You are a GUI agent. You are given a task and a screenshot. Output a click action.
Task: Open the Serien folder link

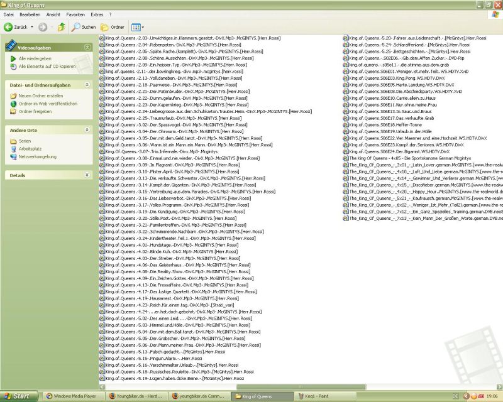(x=25, y=141)
